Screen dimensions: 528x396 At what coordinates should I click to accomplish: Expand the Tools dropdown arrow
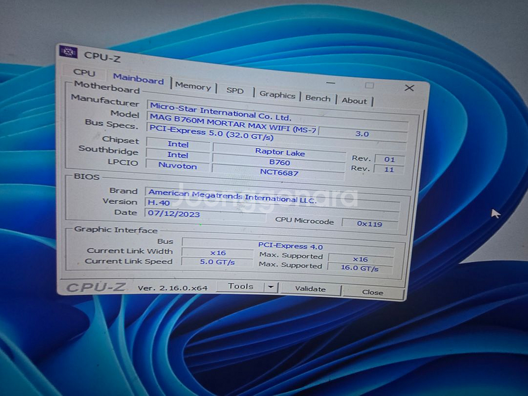(271, 287)
